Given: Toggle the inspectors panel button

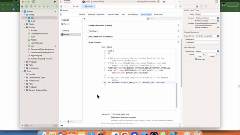Looking at the screenshot, I should pyautogui.click(x=216, y=1).
